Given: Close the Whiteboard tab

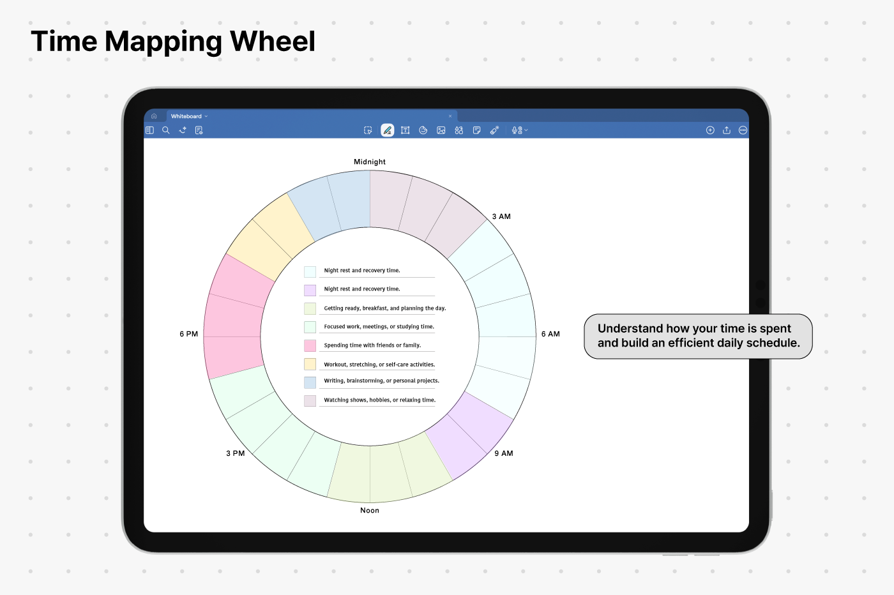Looking at the screenshot, I should click(x=450, y=116).
